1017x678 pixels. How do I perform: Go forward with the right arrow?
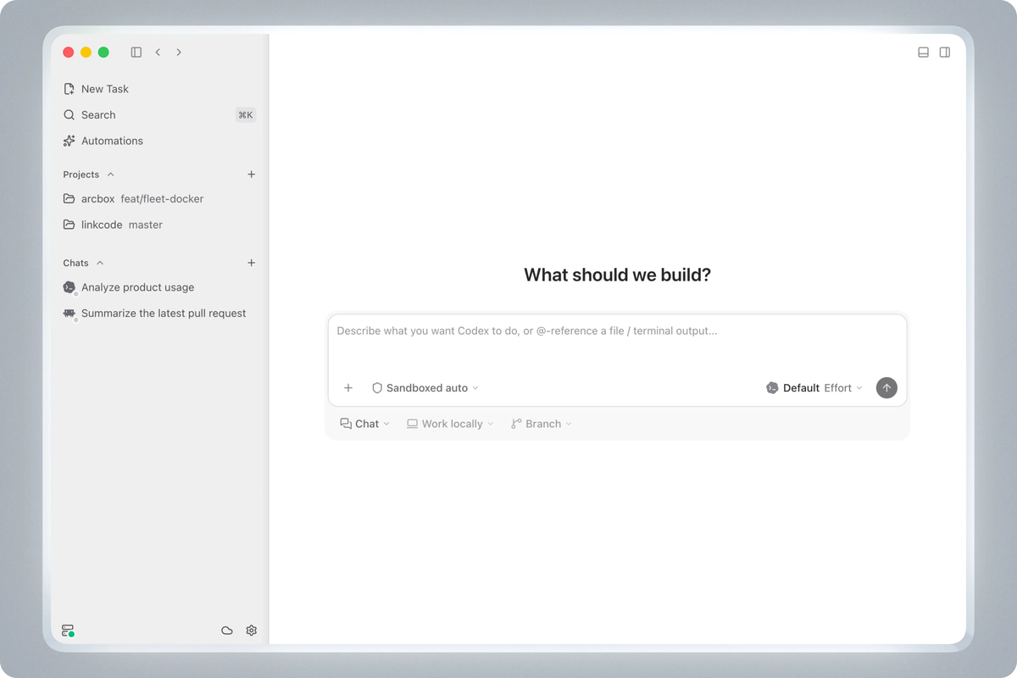(x=179, y=53)
